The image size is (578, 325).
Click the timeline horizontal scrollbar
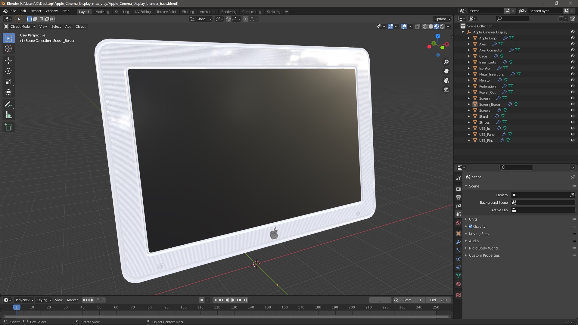[226, 317]
